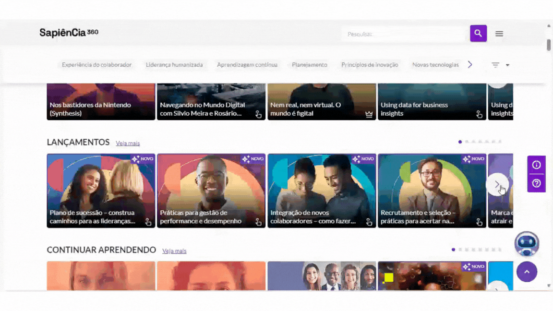
Task: Click touch icon on Integração de novos colaboradores
Action: tap(369, 222)
